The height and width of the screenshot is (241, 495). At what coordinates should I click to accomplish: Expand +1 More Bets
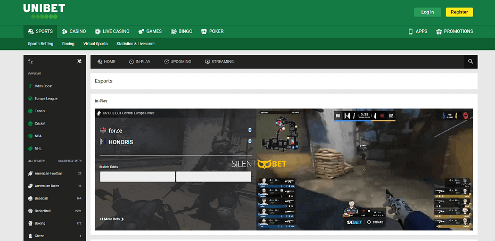111,219
